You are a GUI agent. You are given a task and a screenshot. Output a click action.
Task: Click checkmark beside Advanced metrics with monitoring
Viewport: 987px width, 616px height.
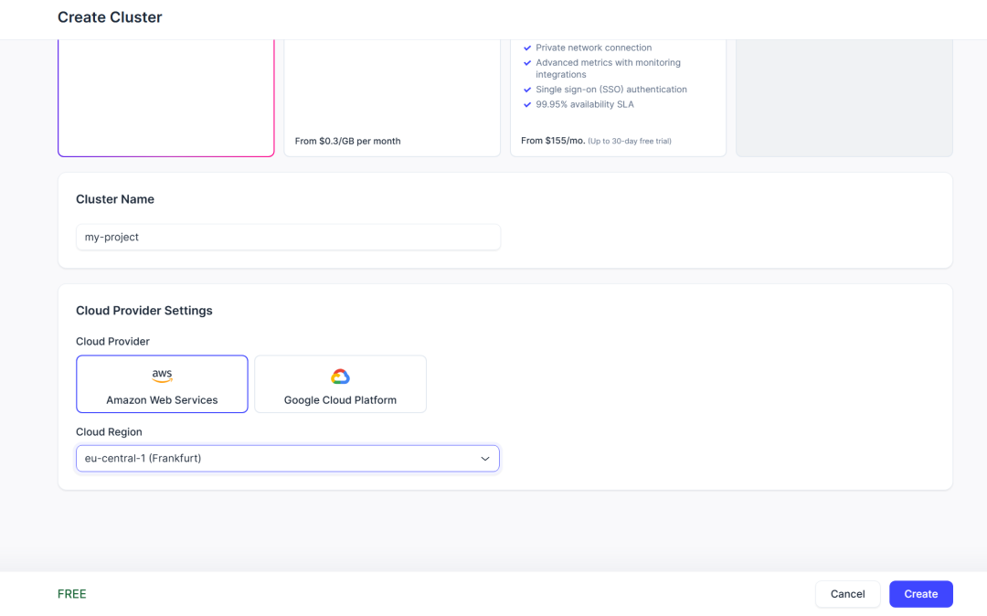click(x=527, y=63)
